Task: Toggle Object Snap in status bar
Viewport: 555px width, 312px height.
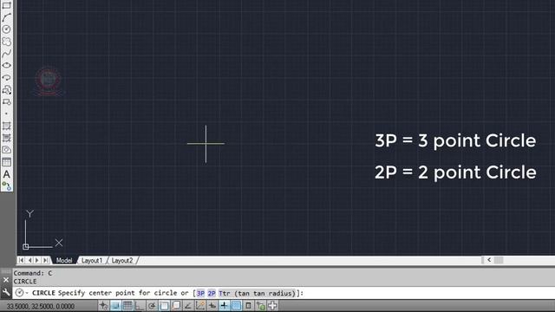Action: point(164,305)
